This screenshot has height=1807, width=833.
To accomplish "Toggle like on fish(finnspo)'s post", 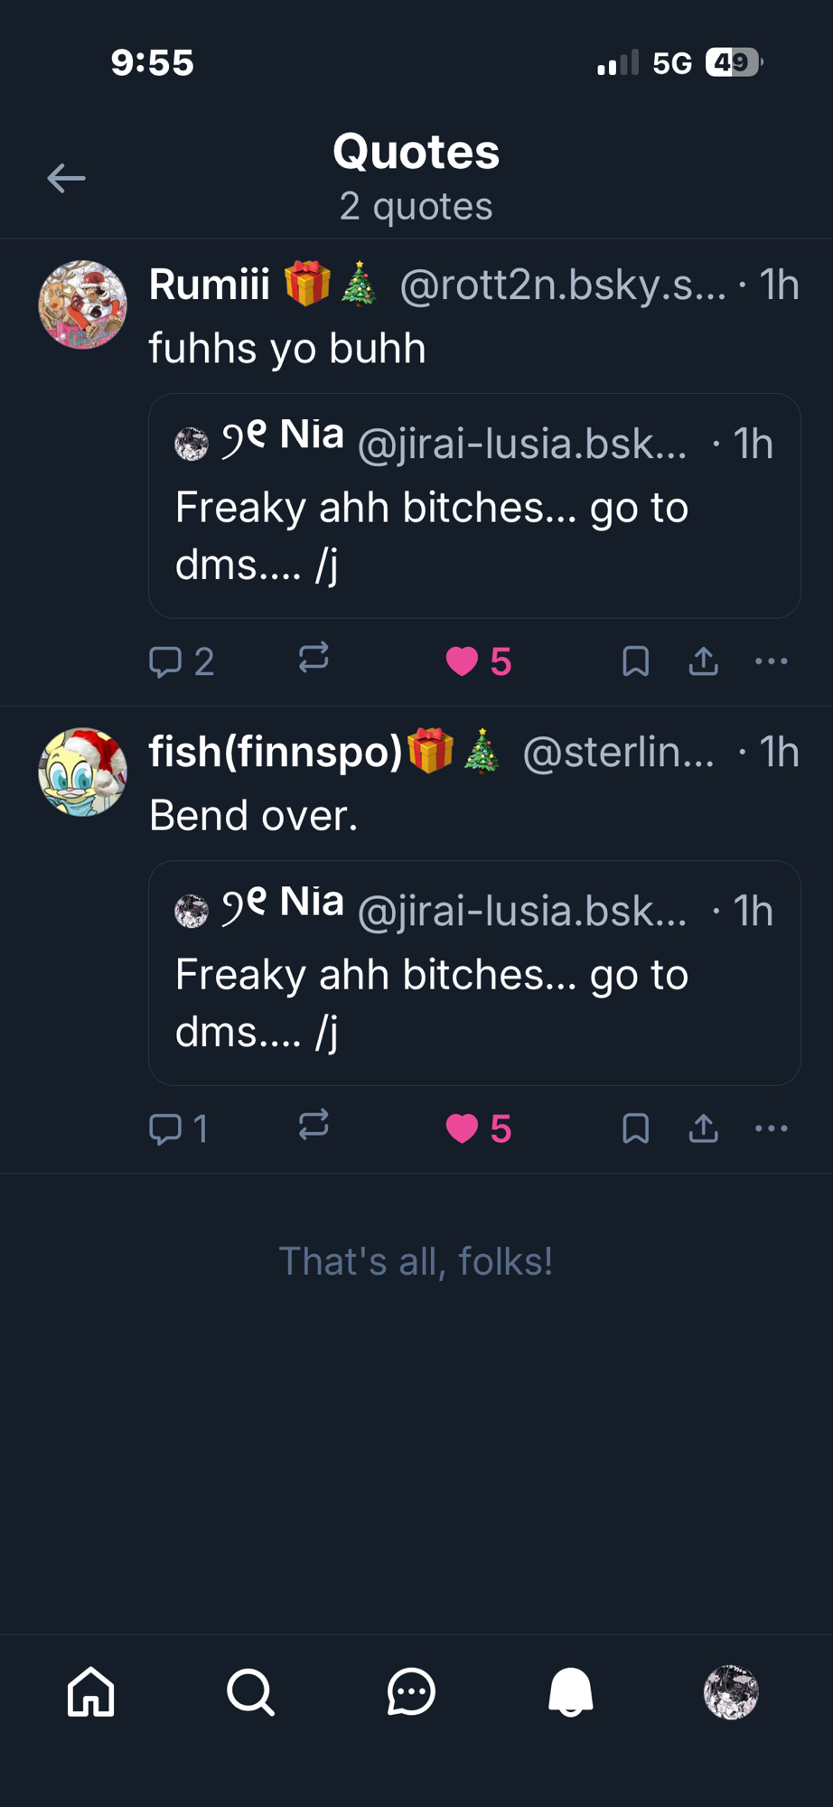I will click(x=462, y=1128).
